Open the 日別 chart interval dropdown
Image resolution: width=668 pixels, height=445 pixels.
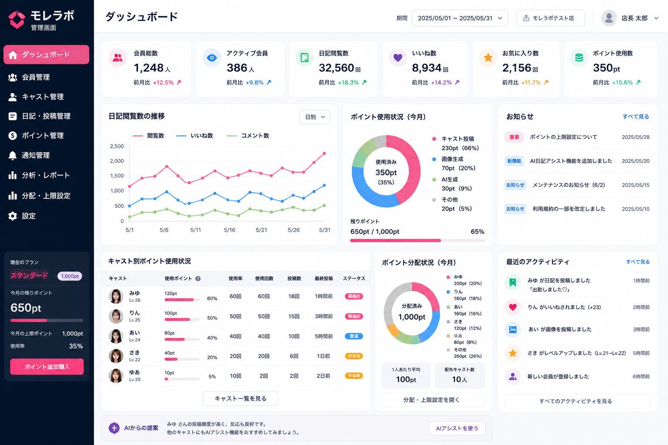click(x=315, y=117)
